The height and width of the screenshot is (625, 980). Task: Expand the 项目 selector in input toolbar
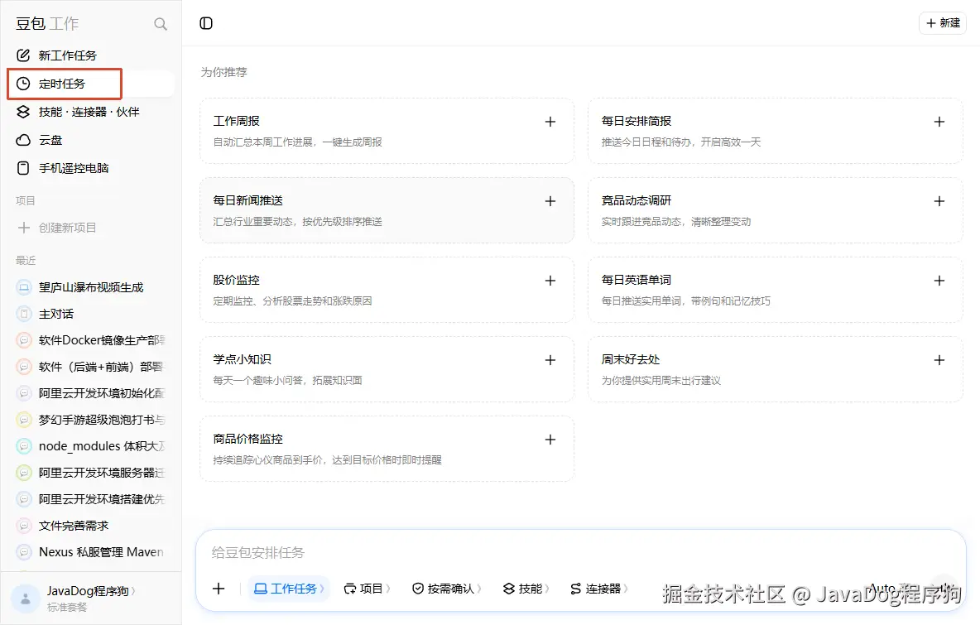[367, 588]
